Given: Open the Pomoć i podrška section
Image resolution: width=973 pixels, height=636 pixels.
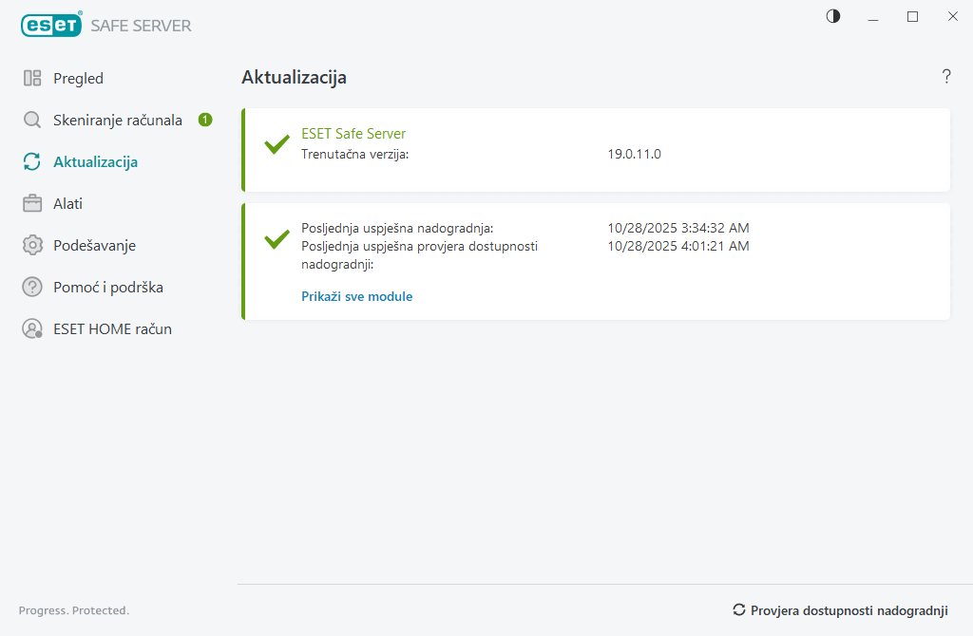Looking at the screenshot, I should [107, 287].
